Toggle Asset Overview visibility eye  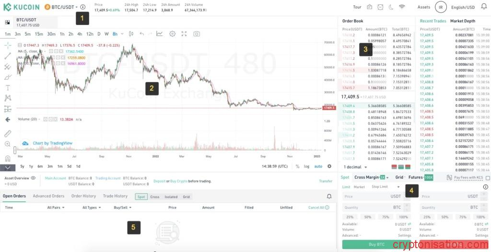coord(33,178)
